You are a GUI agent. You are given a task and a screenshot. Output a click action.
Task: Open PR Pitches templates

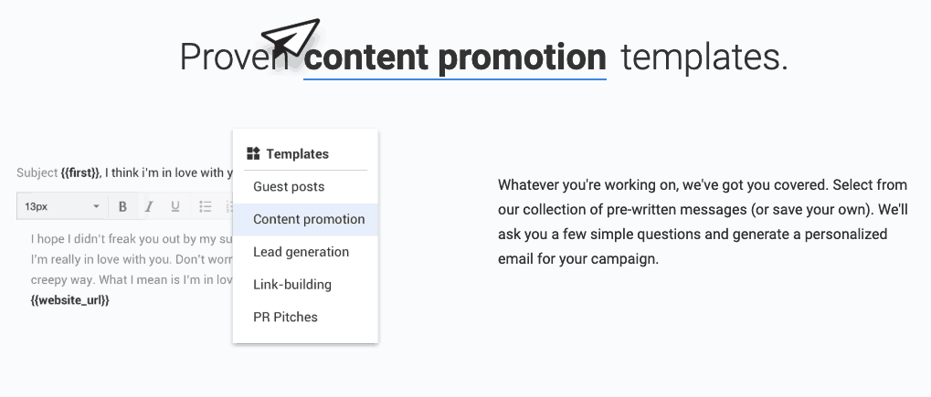pyautogui.click(x=285, y=317)
